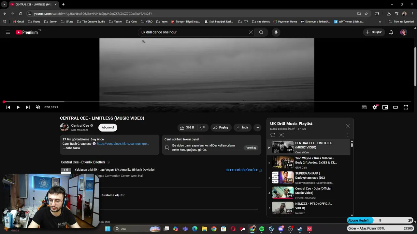
Task: Select NEMZZZ - PTSD playlist item
Action: (x=308, y=208)
